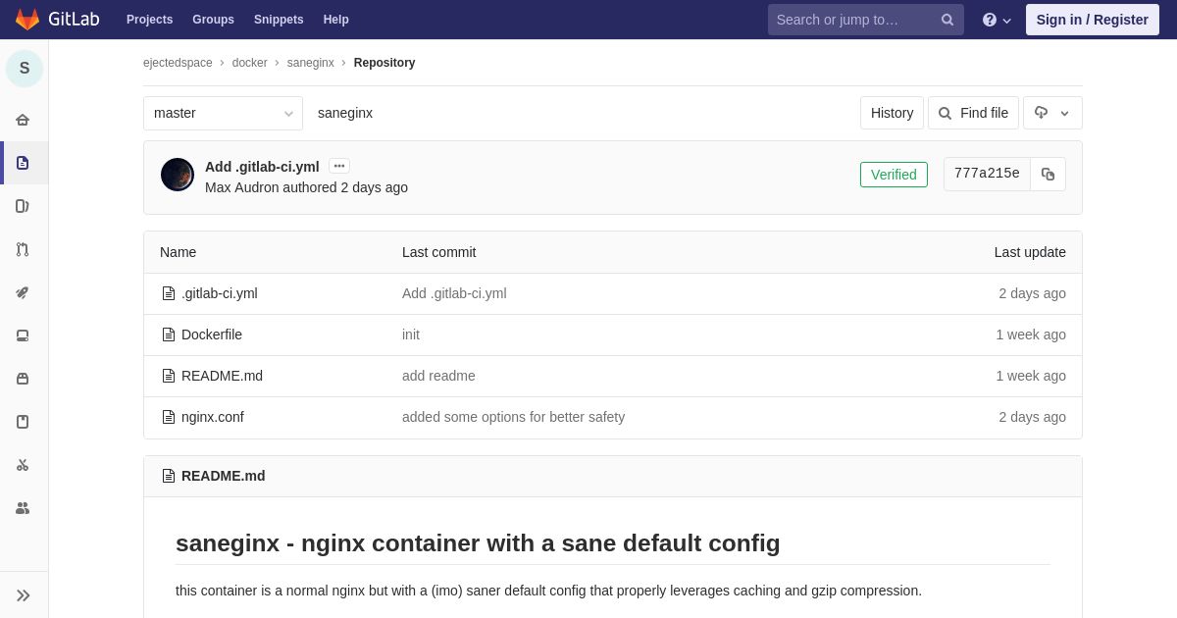Image resolution: width=1177 pixels, height=618 pixels.
Task: Open the Groups menu
Action: [213, 20]
